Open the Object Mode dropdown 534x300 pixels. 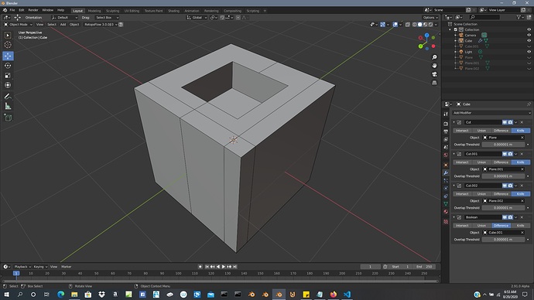[18, 25]
